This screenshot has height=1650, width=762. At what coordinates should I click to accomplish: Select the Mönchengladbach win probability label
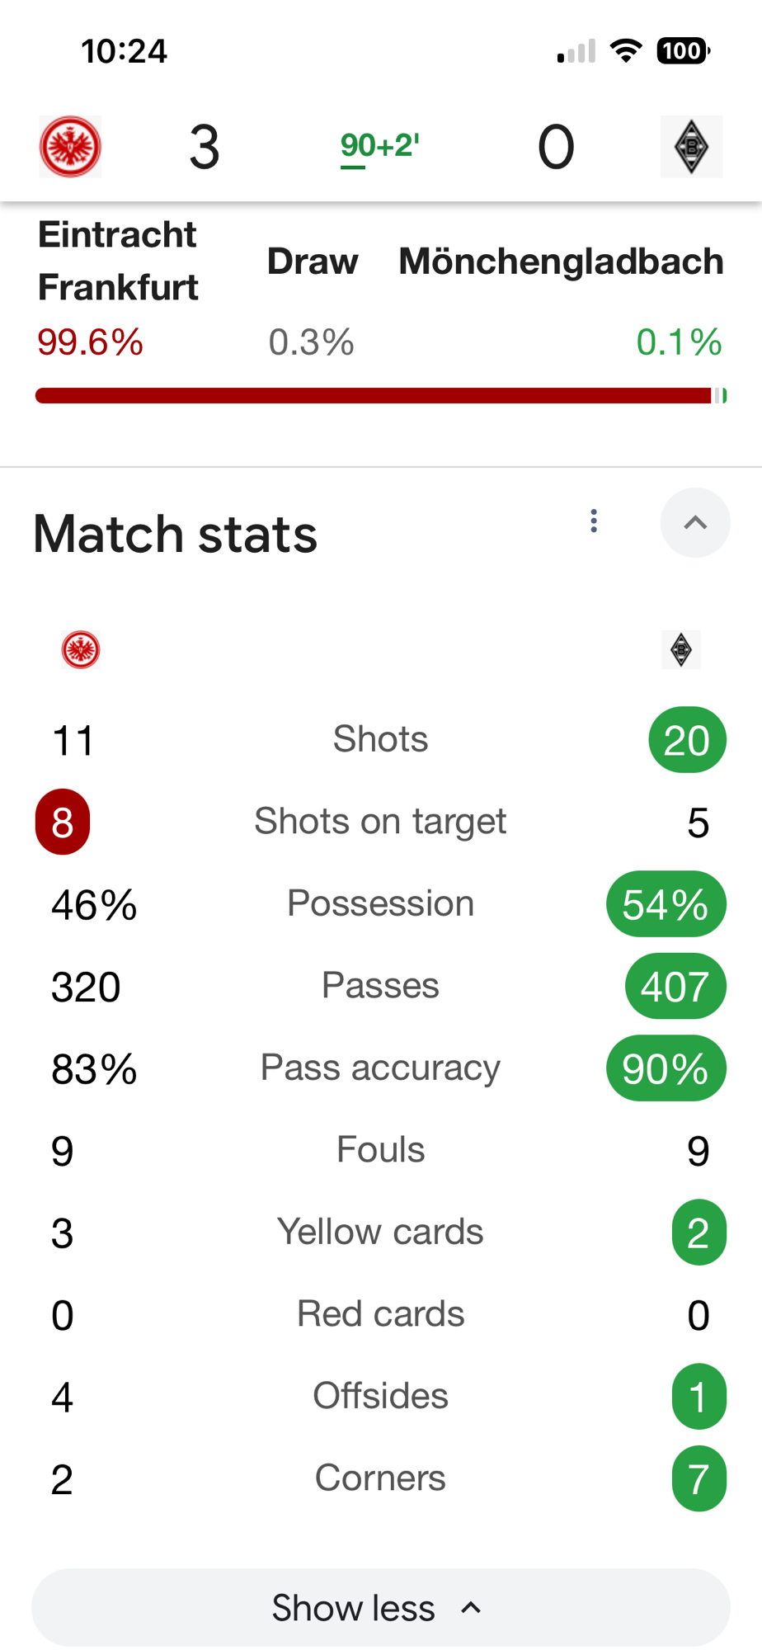[x=561, y=262]
